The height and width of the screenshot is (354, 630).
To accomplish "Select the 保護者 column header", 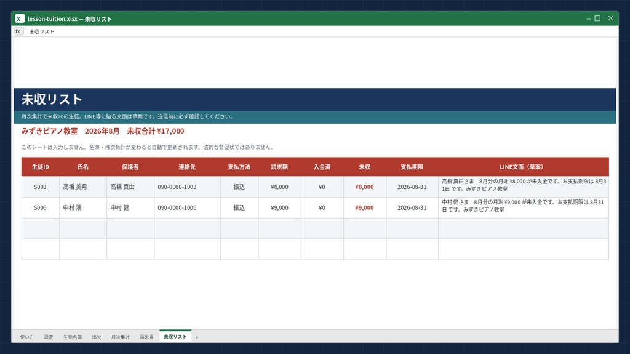I will pos(130,167).
